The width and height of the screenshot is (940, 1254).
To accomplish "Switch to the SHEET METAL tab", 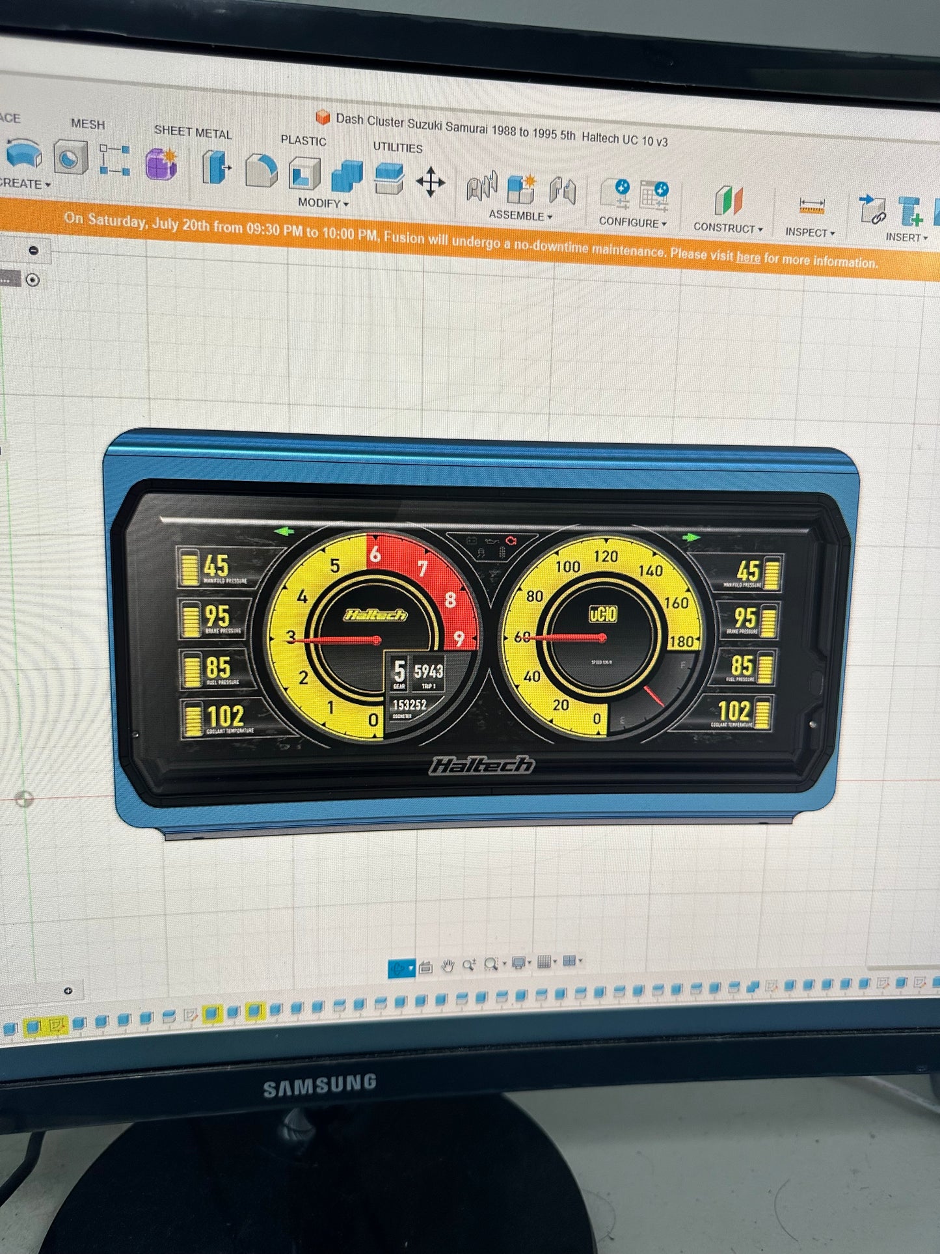I will pyautogui.click(x=193, y=132).
